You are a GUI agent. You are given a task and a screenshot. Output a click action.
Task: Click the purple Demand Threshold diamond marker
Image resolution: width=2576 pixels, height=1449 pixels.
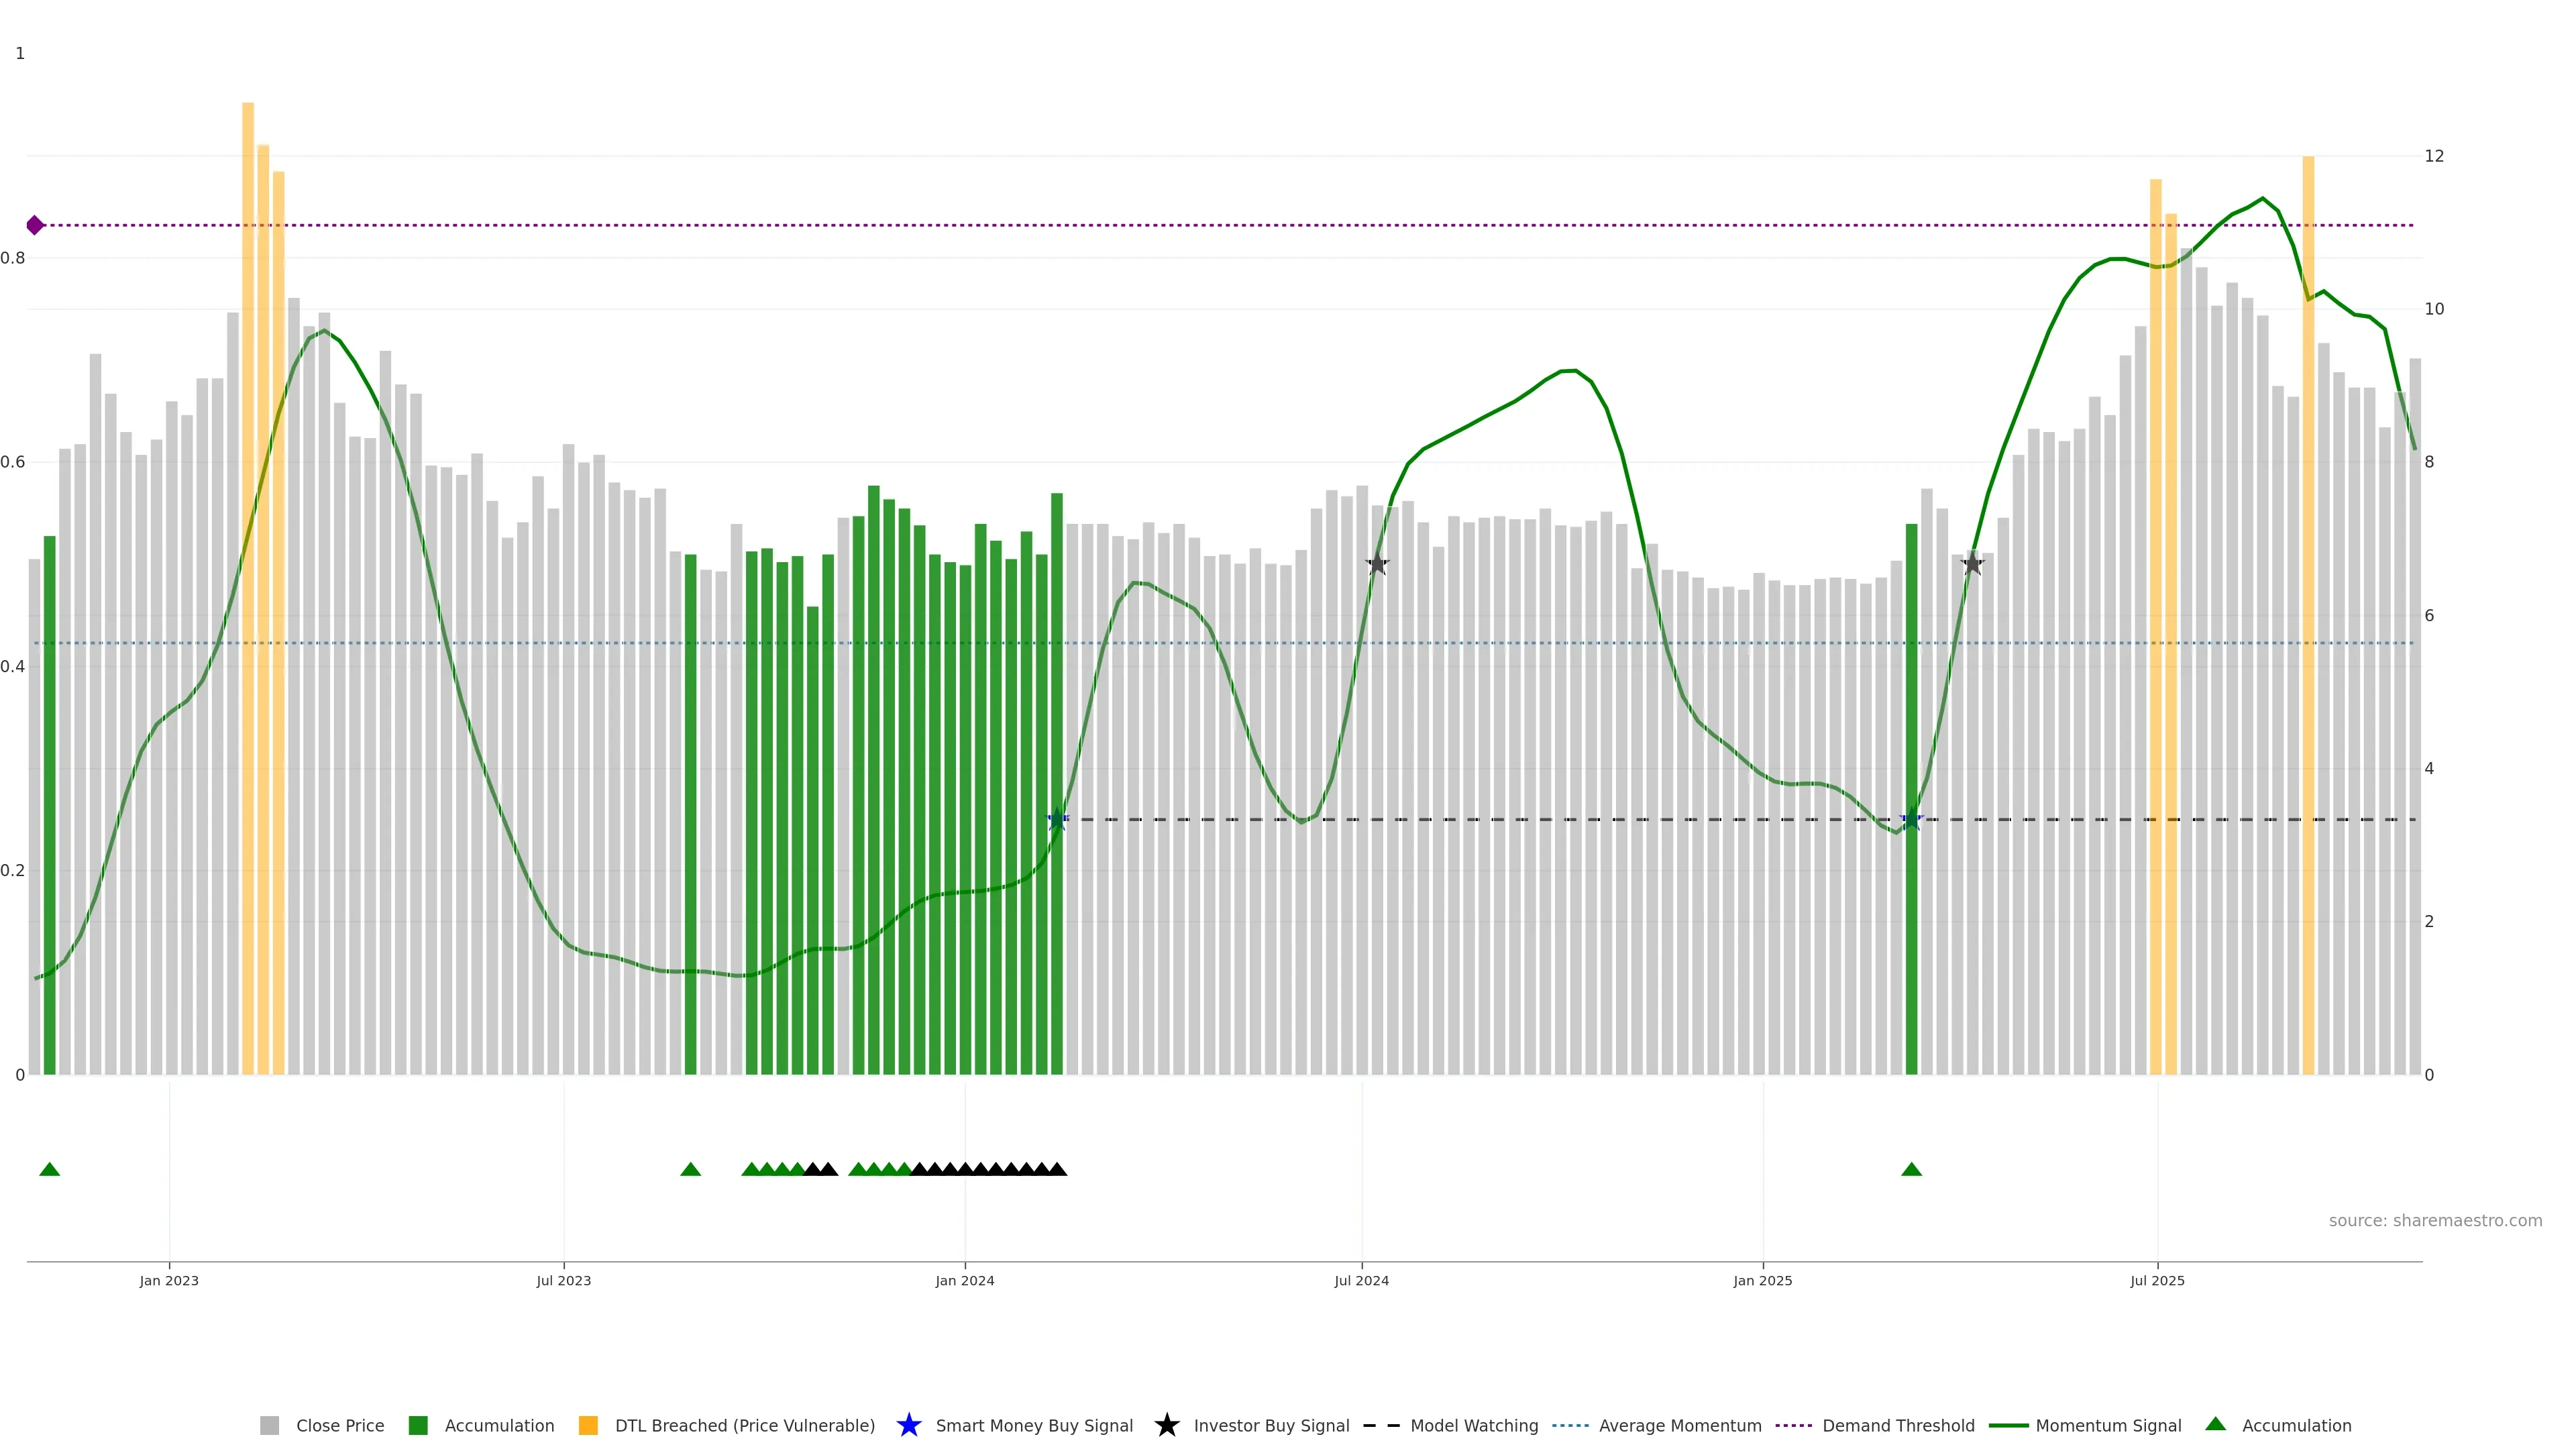point(35,225)
